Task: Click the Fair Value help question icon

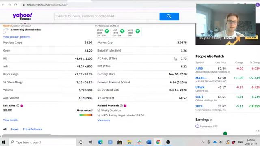Action: (x=18, y=105)
